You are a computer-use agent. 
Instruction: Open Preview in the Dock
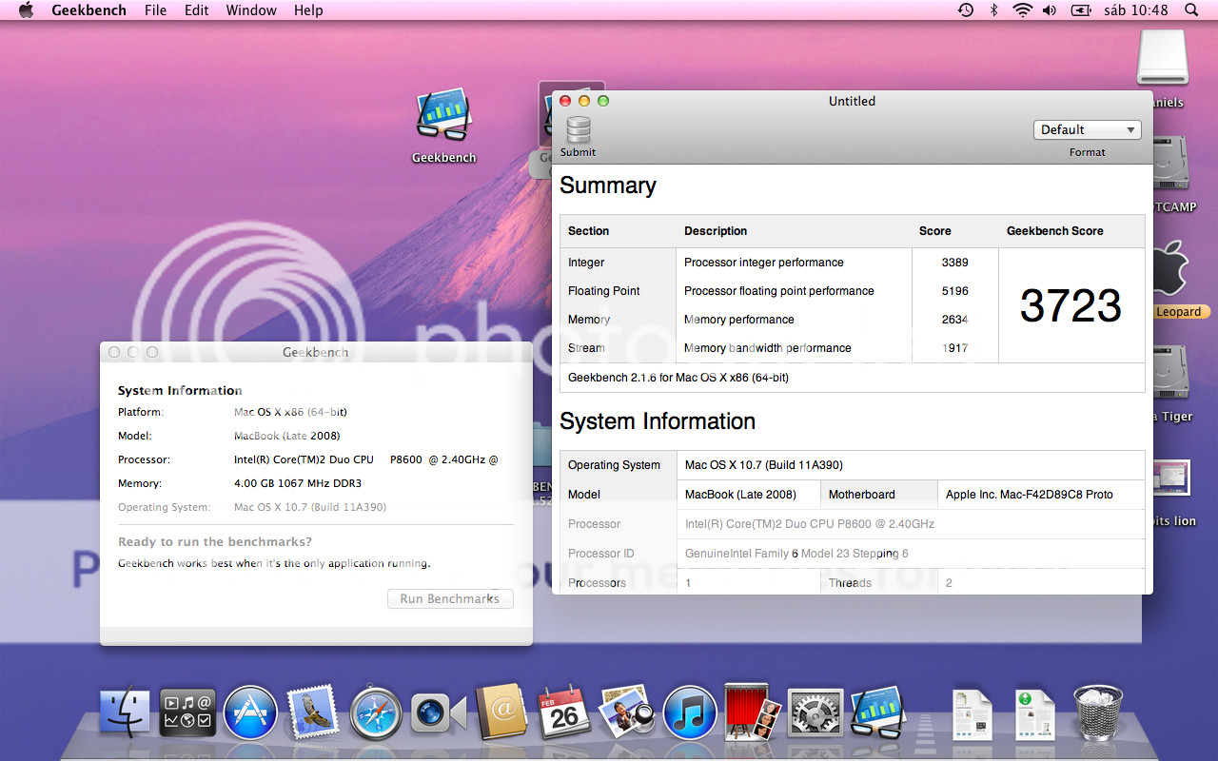[x=627, y=712]
